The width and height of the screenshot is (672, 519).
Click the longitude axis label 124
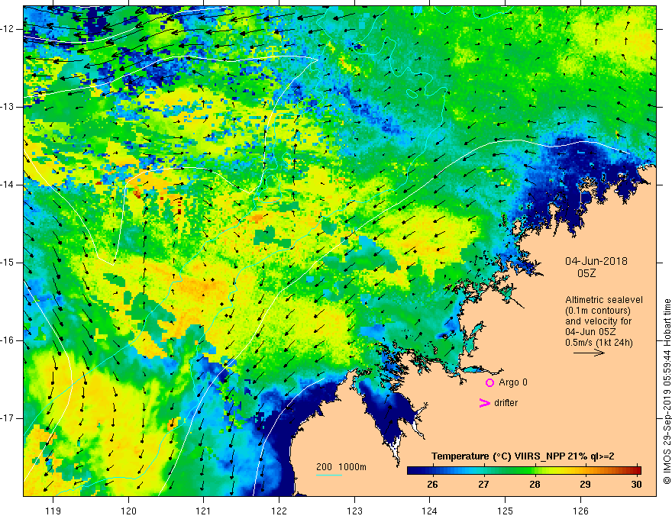(x=430, y=511)
